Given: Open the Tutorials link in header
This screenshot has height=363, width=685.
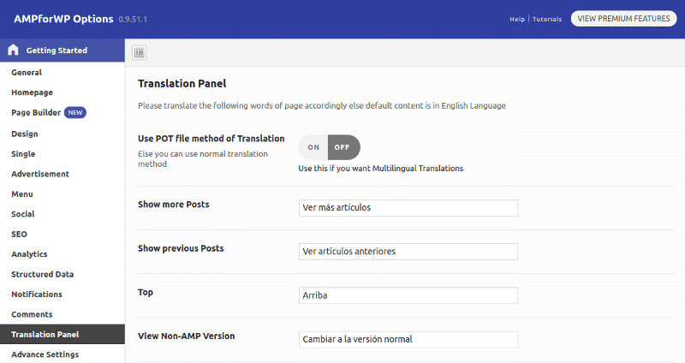Looking at the screenshot, I should [547, 19].
